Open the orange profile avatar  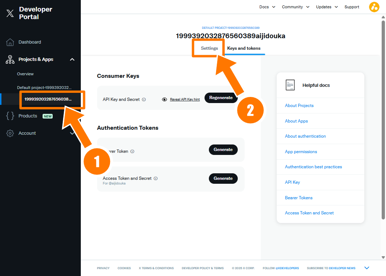pyautogui.click(x=374, y=7)
